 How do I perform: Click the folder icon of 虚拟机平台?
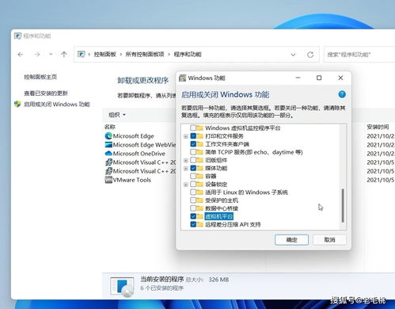[199, 216]
